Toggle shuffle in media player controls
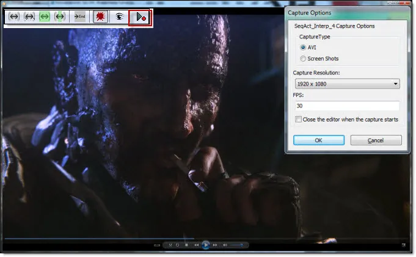416x257 pixels. [x=170, y=245]
